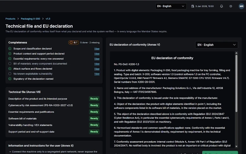Select the v1.3 breadcrumb
The height and width of the screenshot is (154, 246).
[x=48, y=19]
